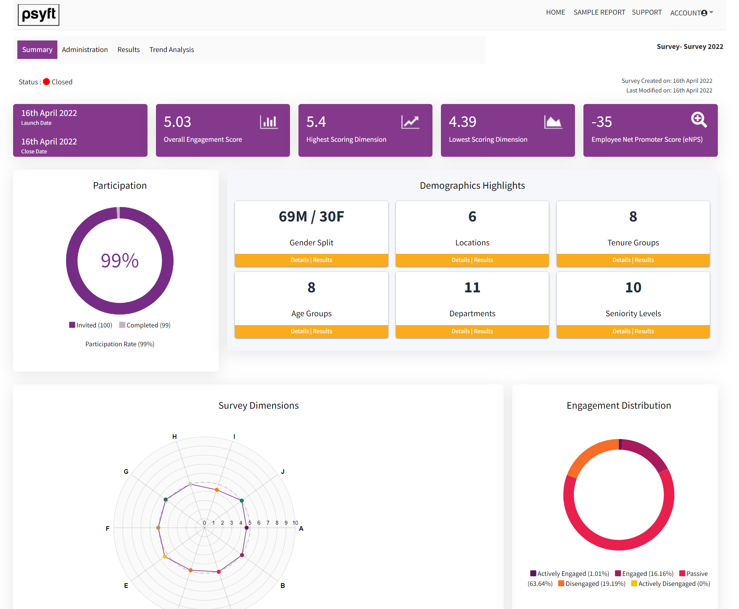Click the line chart icon on Highest Scoring Dimension

(410, 122)
